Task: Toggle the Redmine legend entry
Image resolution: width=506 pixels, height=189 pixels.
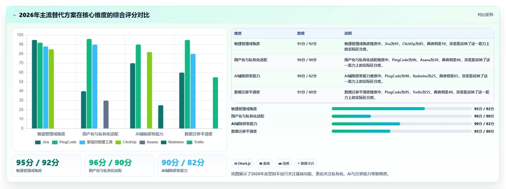Action: [x=172, y=142]
